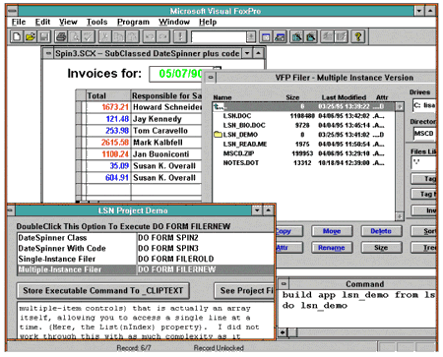Open the Help menu
This screenshot has width=443, height=357.
[208, 22]
